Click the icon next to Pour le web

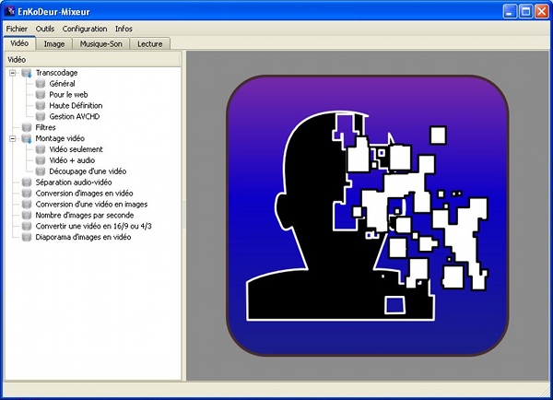coord(41,95)
